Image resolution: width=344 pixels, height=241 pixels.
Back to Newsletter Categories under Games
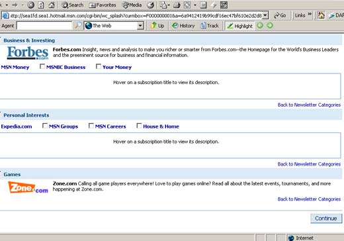click(309, 199)
